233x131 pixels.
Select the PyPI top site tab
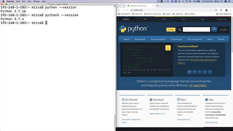(x=183, y=19)
